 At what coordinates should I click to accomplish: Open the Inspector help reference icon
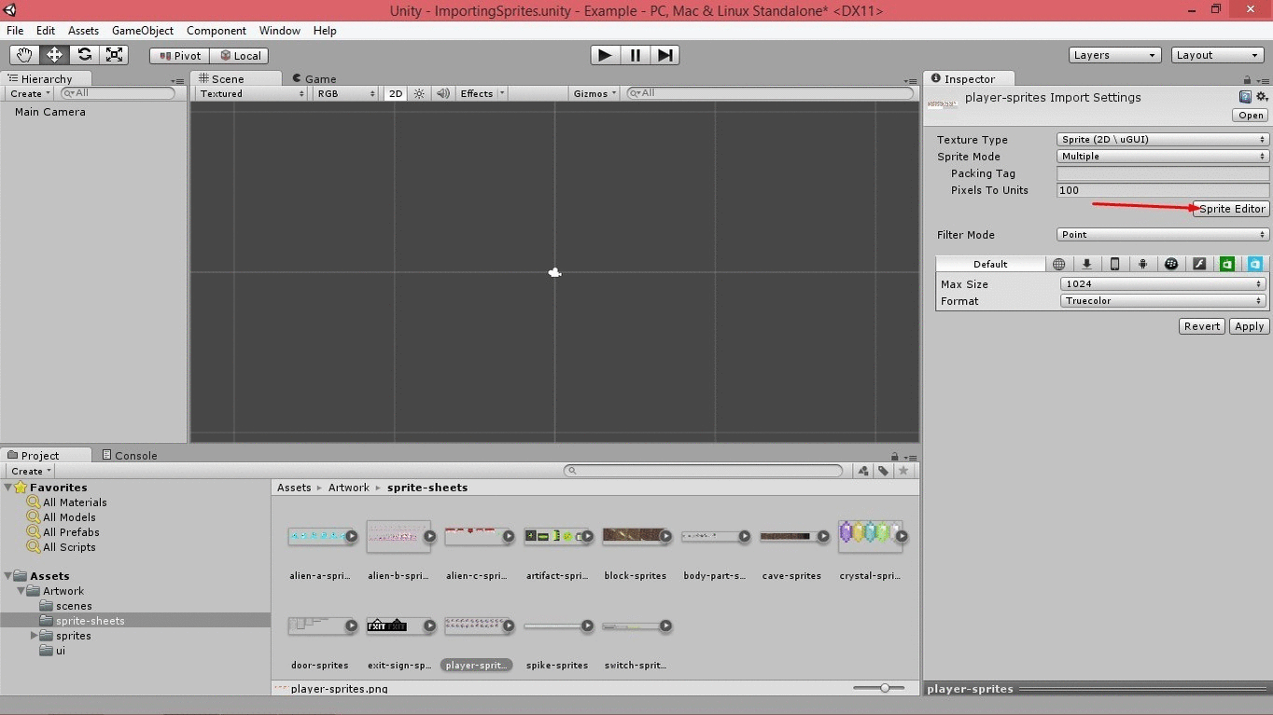click(1245, 96)
